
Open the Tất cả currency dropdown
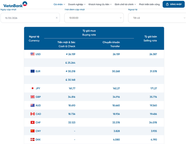coord(157,18)
